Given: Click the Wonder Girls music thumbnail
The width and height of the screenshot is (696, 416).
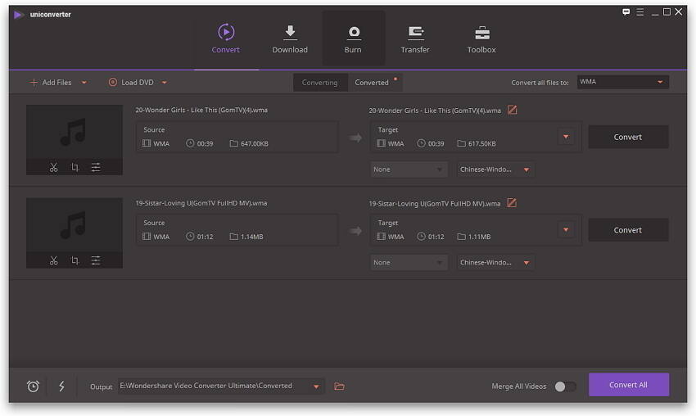Looking at the screenshot, I should pos(75,133).
